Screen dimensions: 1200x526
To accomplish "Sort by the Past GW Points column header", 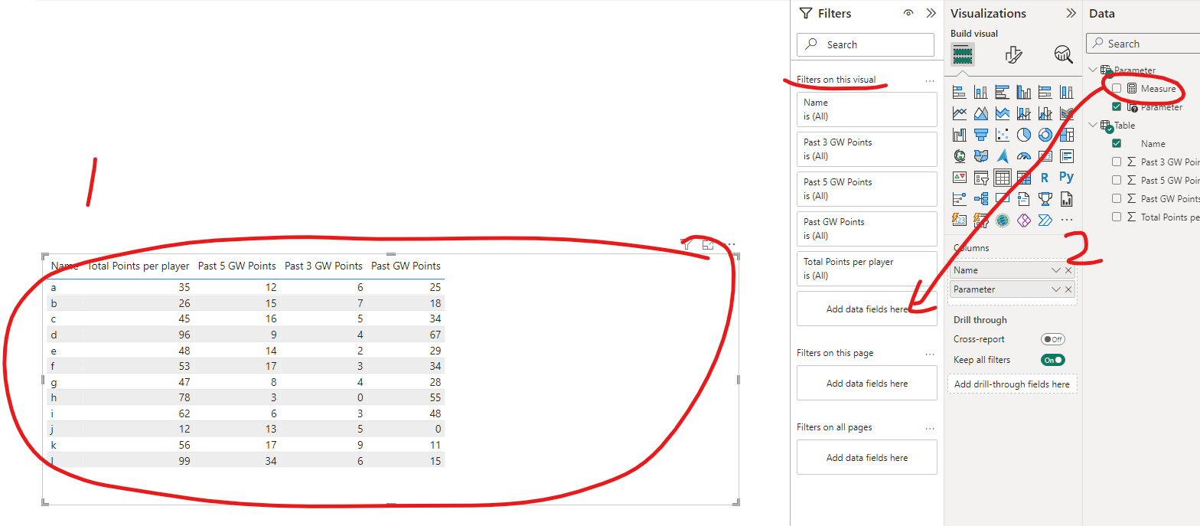I will [x=406, y=266].
